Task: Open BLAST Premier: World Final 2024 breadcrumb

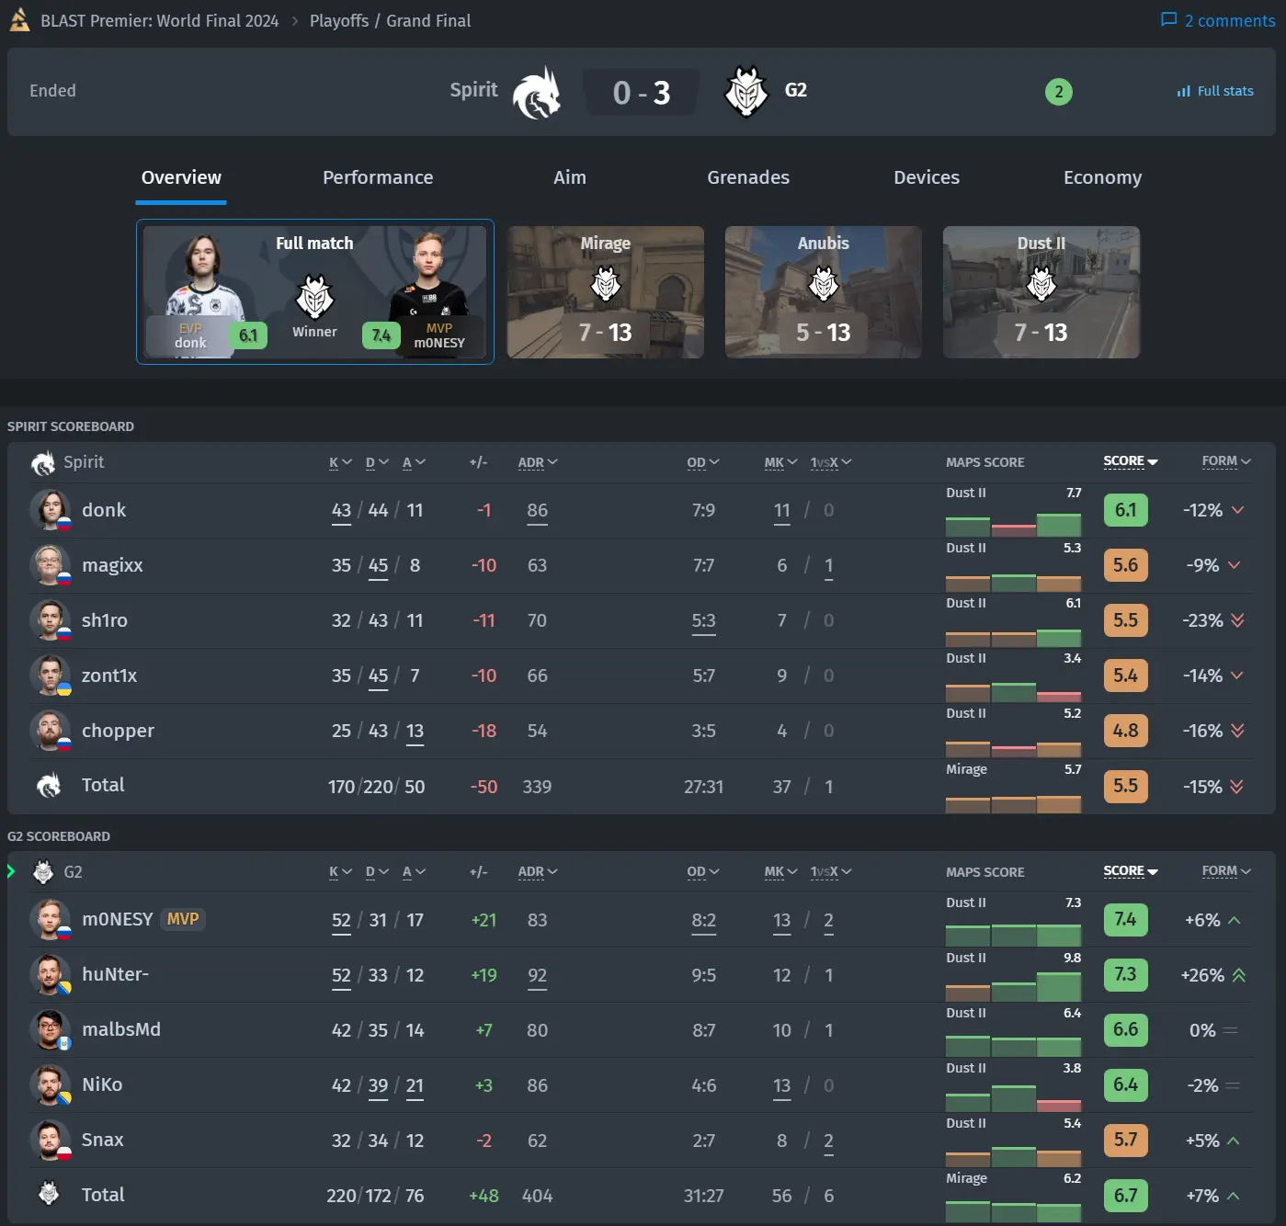Action: (160, 20)
